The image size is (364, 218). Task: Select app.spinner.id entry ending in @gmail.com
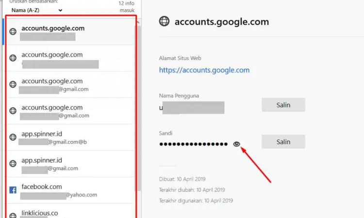[70, 164]
